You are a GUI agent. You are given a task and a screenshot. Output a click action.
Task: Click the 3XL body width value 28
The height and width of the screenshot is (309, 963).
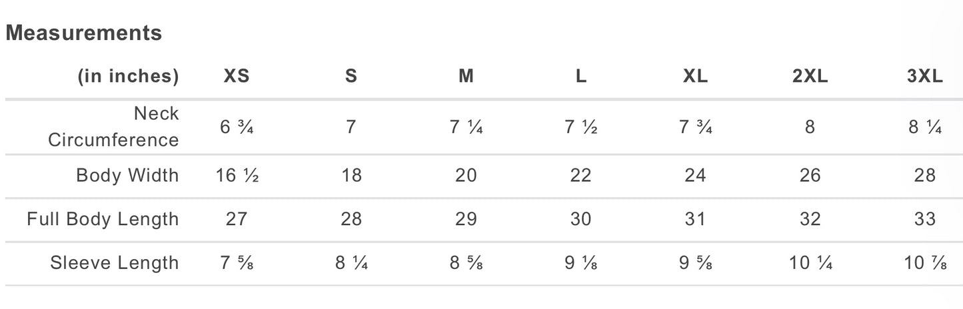(925, 176)
